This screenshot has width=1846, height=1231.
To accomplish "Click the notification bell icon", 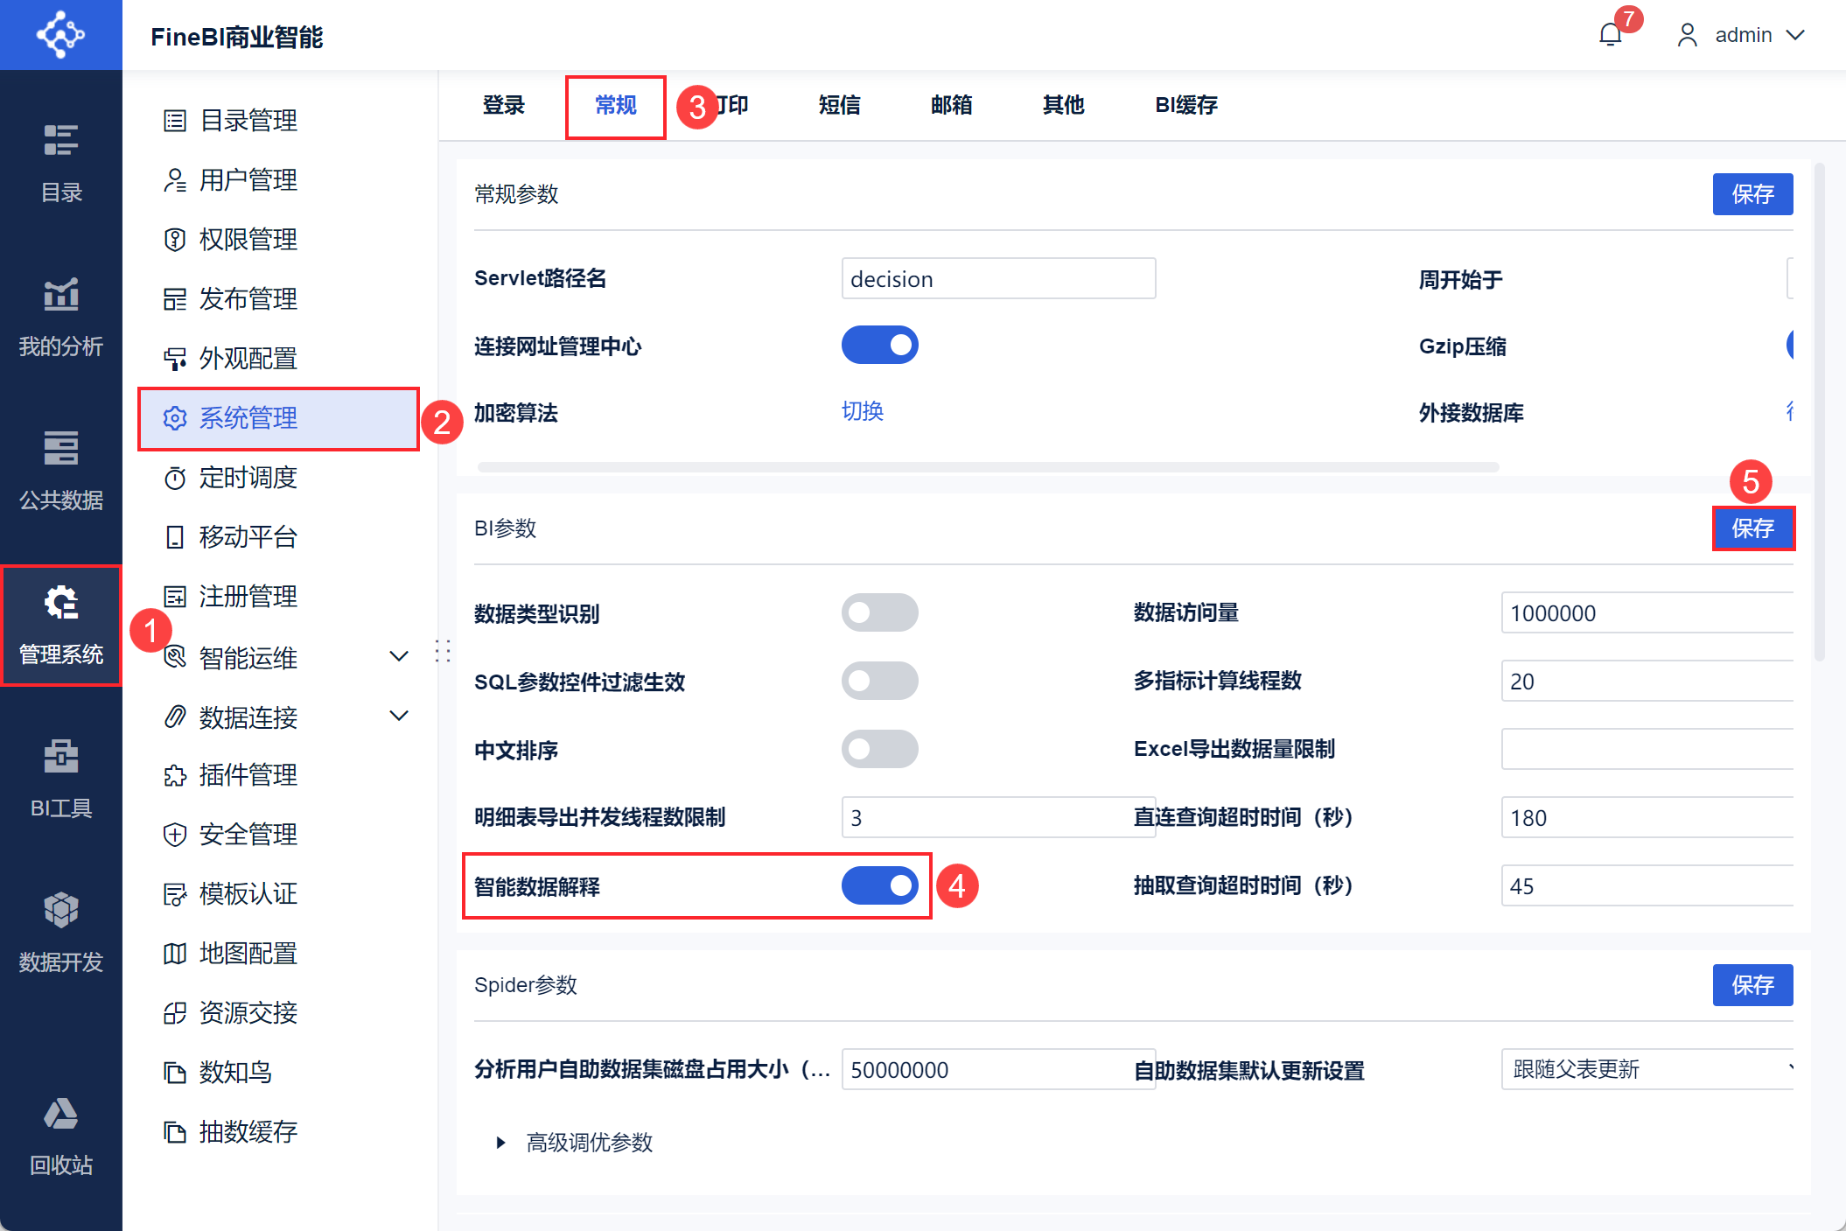I will click(1610, 35).
